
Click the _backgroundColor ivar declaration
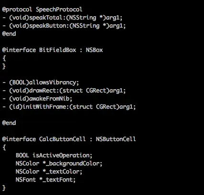tap(59, 164)
